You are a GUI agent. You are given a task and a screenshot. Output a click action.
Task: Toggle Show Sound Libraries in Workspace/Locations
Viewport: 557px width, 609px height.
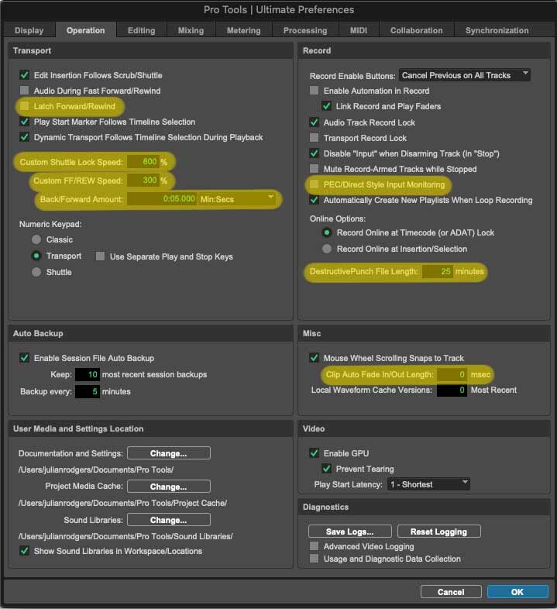pyautogui.click(x=25, y=551)
